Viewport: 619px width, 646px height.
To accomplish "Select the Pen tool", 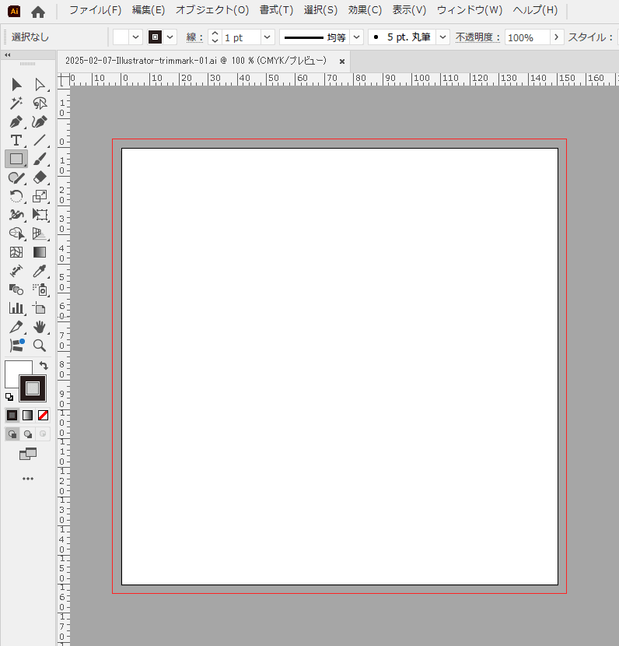I will (x=16, y=122).
